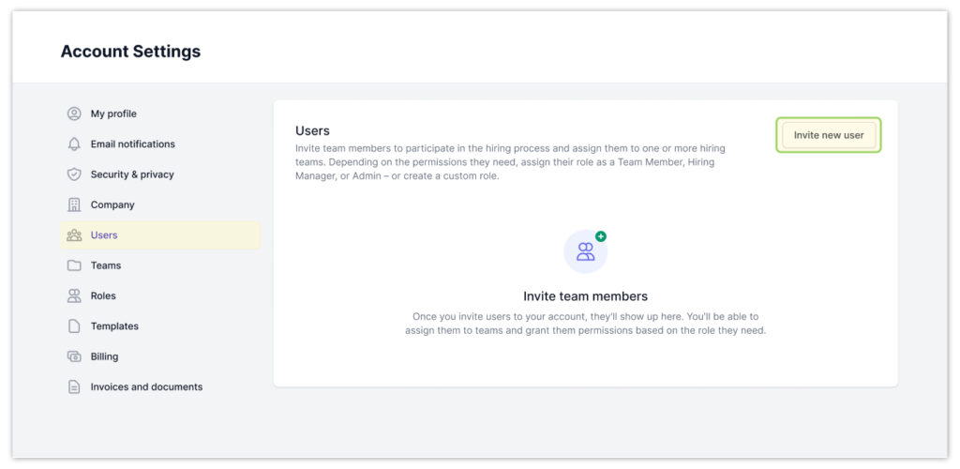The height and width of the screenshot is (469, 960).
Task: Click the Invoices and documents file icon
Action: pyautogui.click(x=74, y=386)
